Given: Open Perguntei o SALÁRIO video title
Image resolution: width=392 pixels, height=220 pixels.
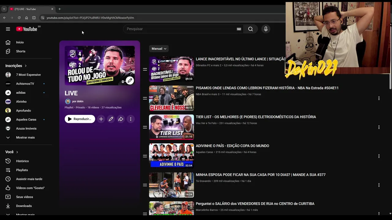Looking at the screenshot, I should click(x=255, y=204).
